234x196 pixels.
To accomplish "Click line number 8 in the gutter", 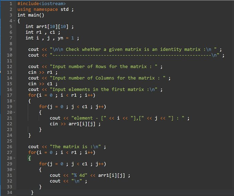I will click(x=11, y=44).
